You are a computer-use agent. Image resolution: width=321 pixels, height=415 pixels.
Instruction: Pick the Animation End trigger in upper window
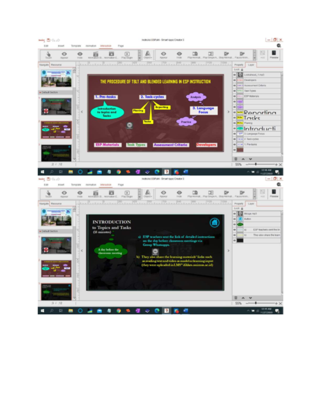pos(111,55)
